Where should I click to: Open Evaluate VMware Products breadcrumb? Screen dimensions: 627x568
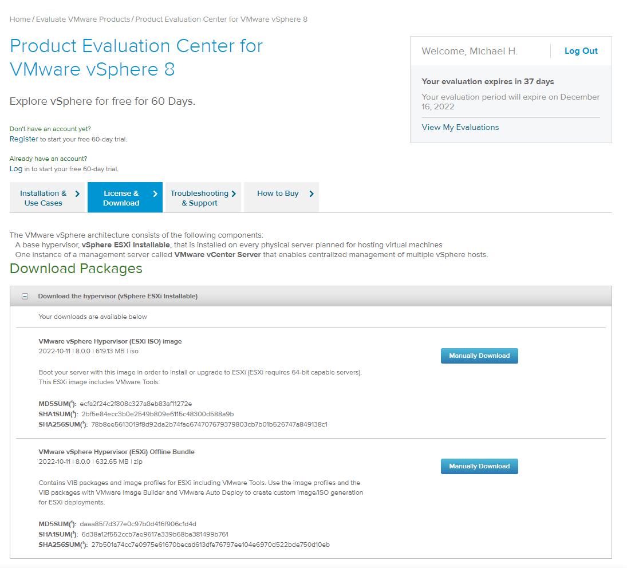pyautogui.click(x=83, y=19)
